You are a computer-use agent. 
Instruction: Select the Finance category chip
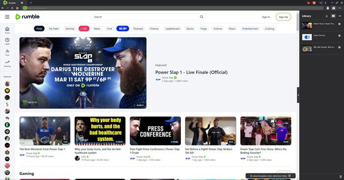point(154,29)
